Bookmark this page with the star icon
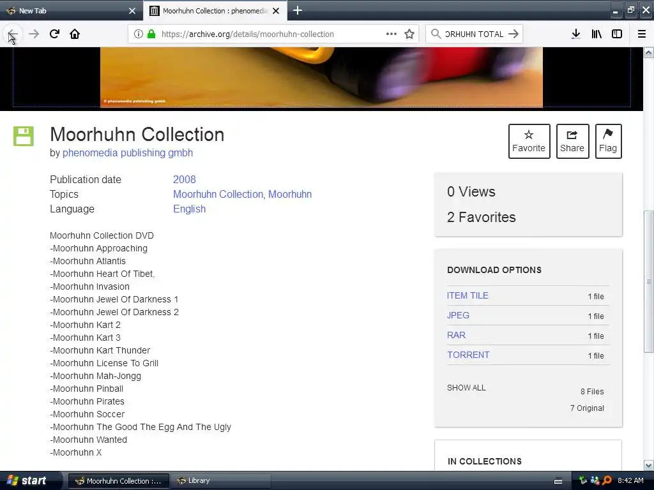 click(x=409, y=34)
